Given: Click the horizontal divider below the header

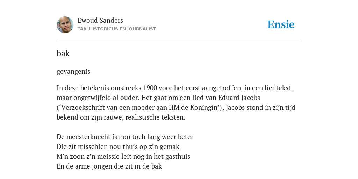Looking at the screenshot, I should [179, 40].
